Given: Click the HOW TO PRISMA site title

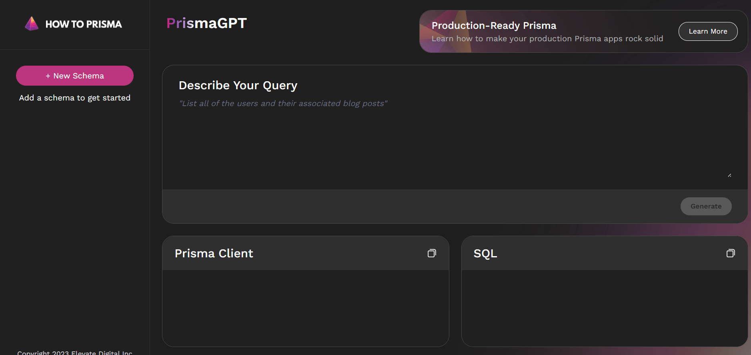Looking at the screenshot, I should 84,24.
